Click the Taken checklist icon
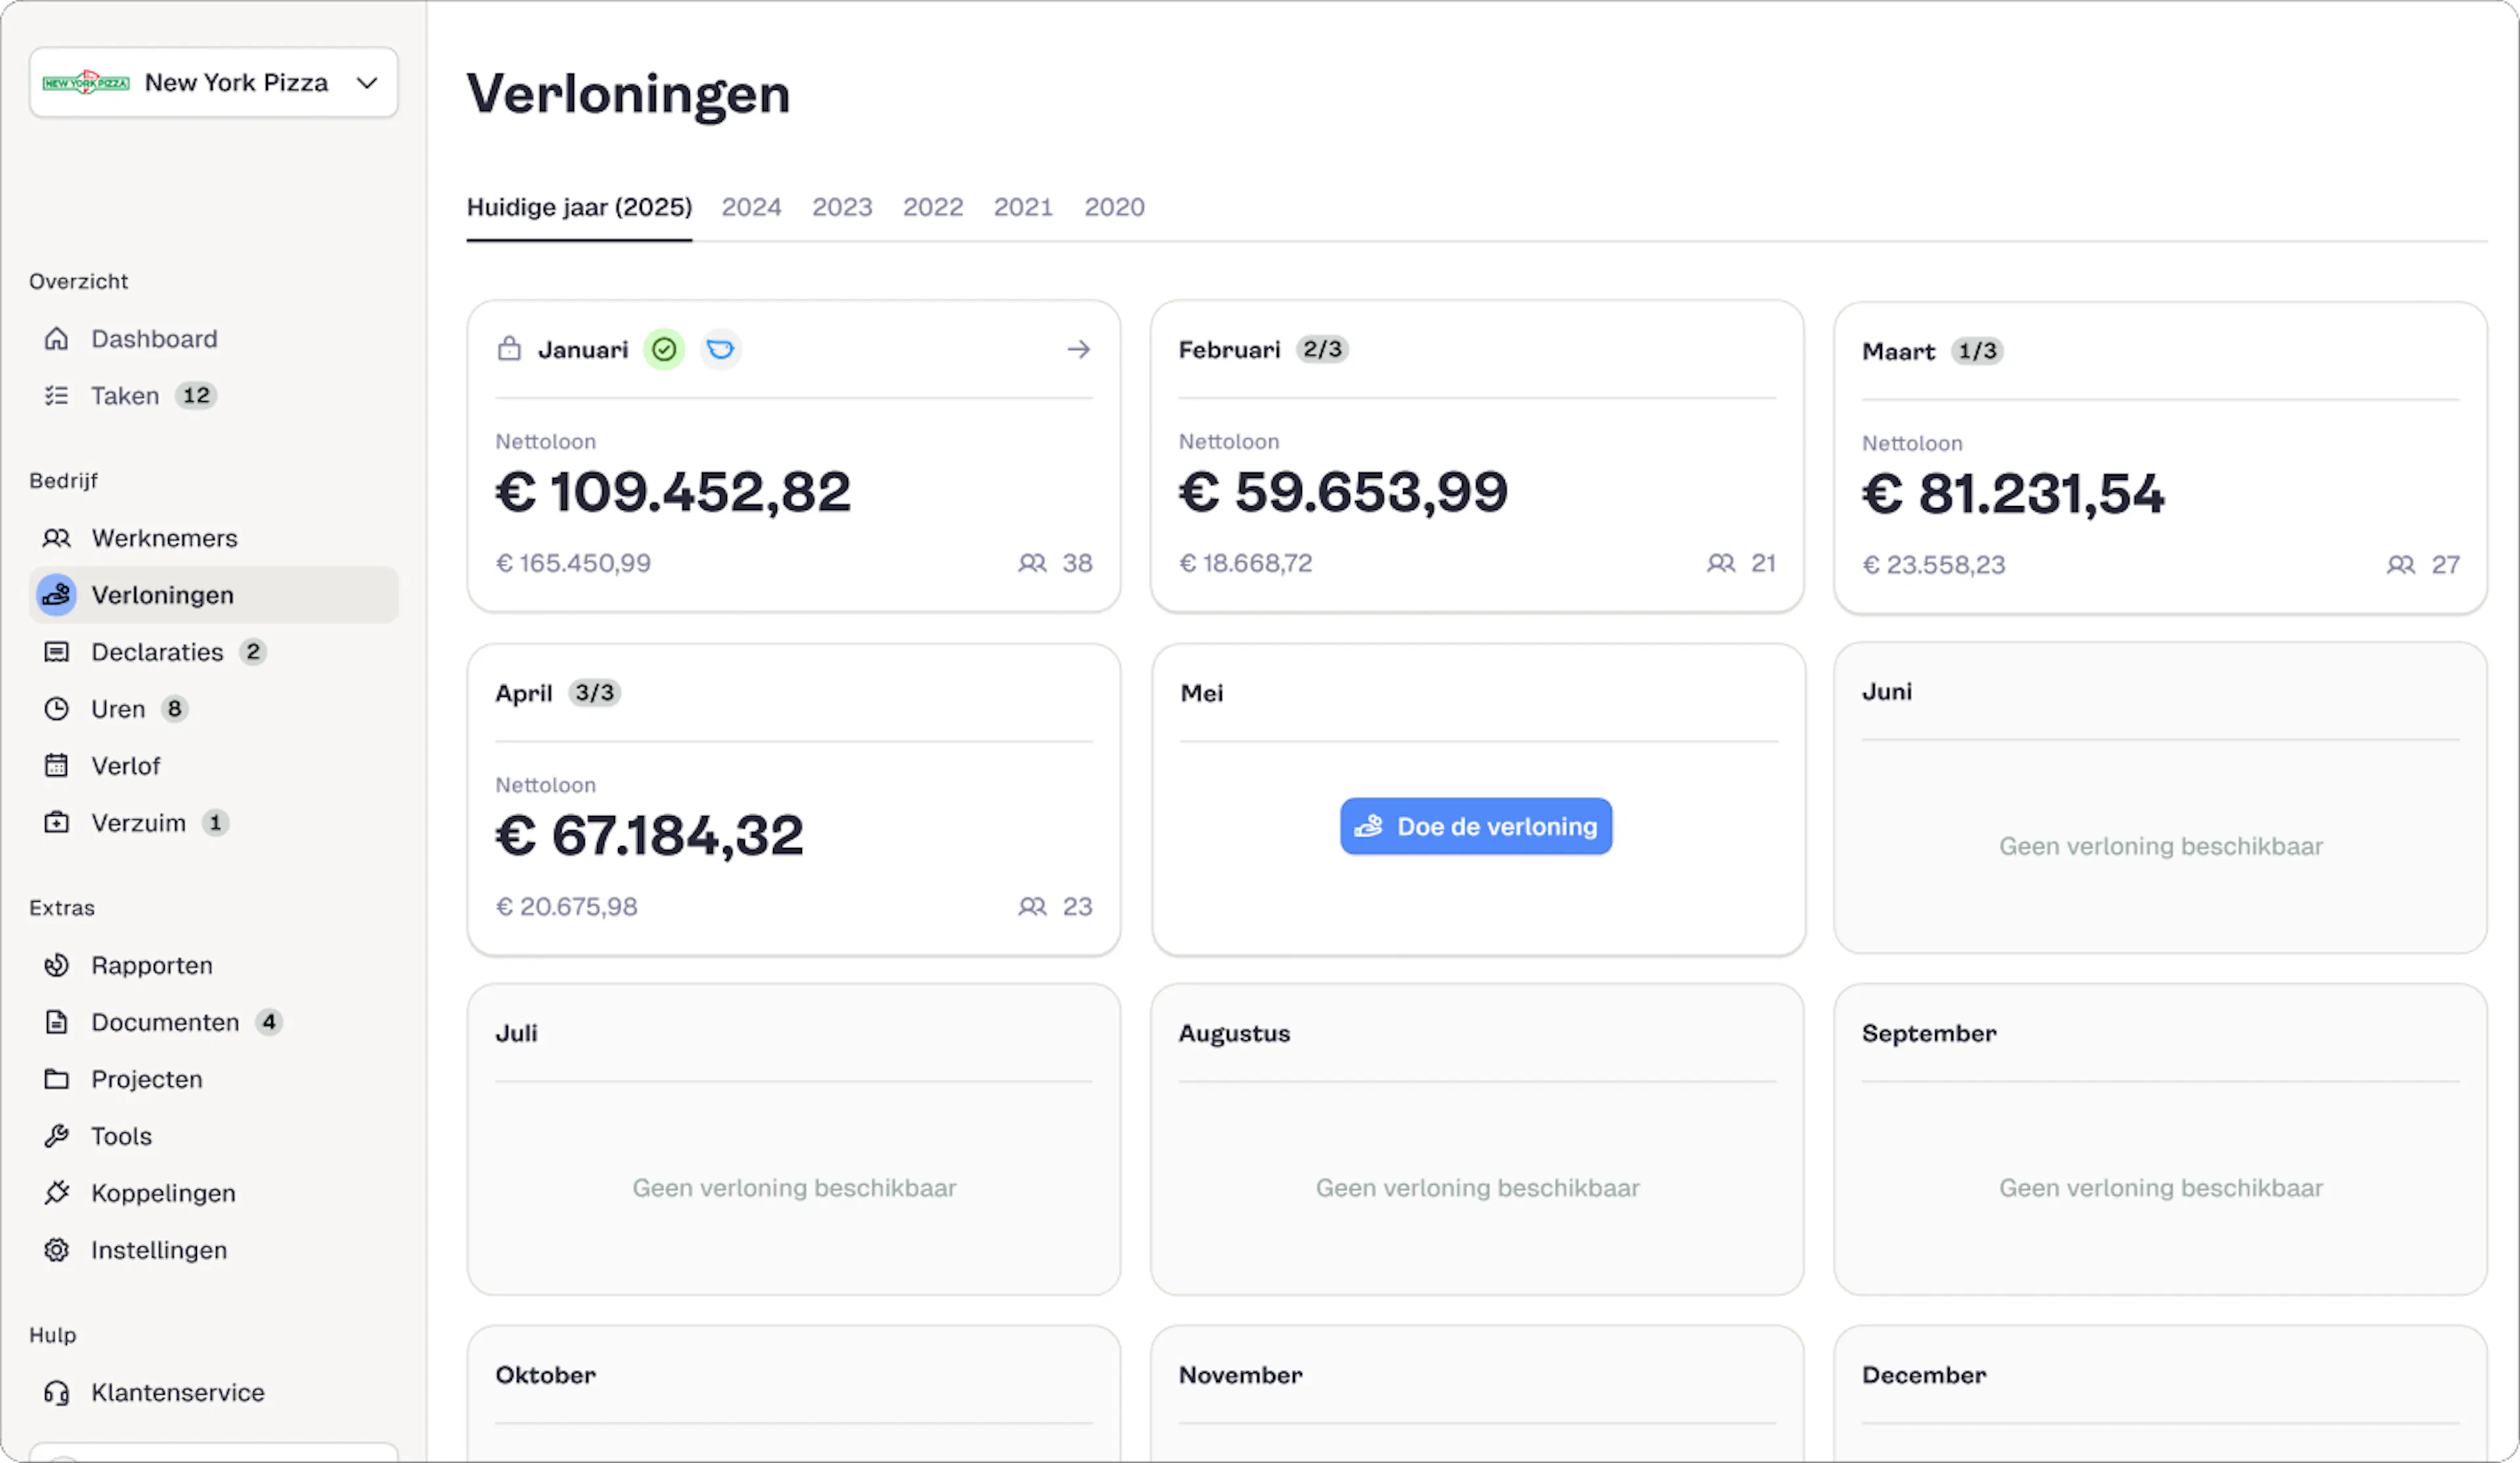 pos(57,396)
